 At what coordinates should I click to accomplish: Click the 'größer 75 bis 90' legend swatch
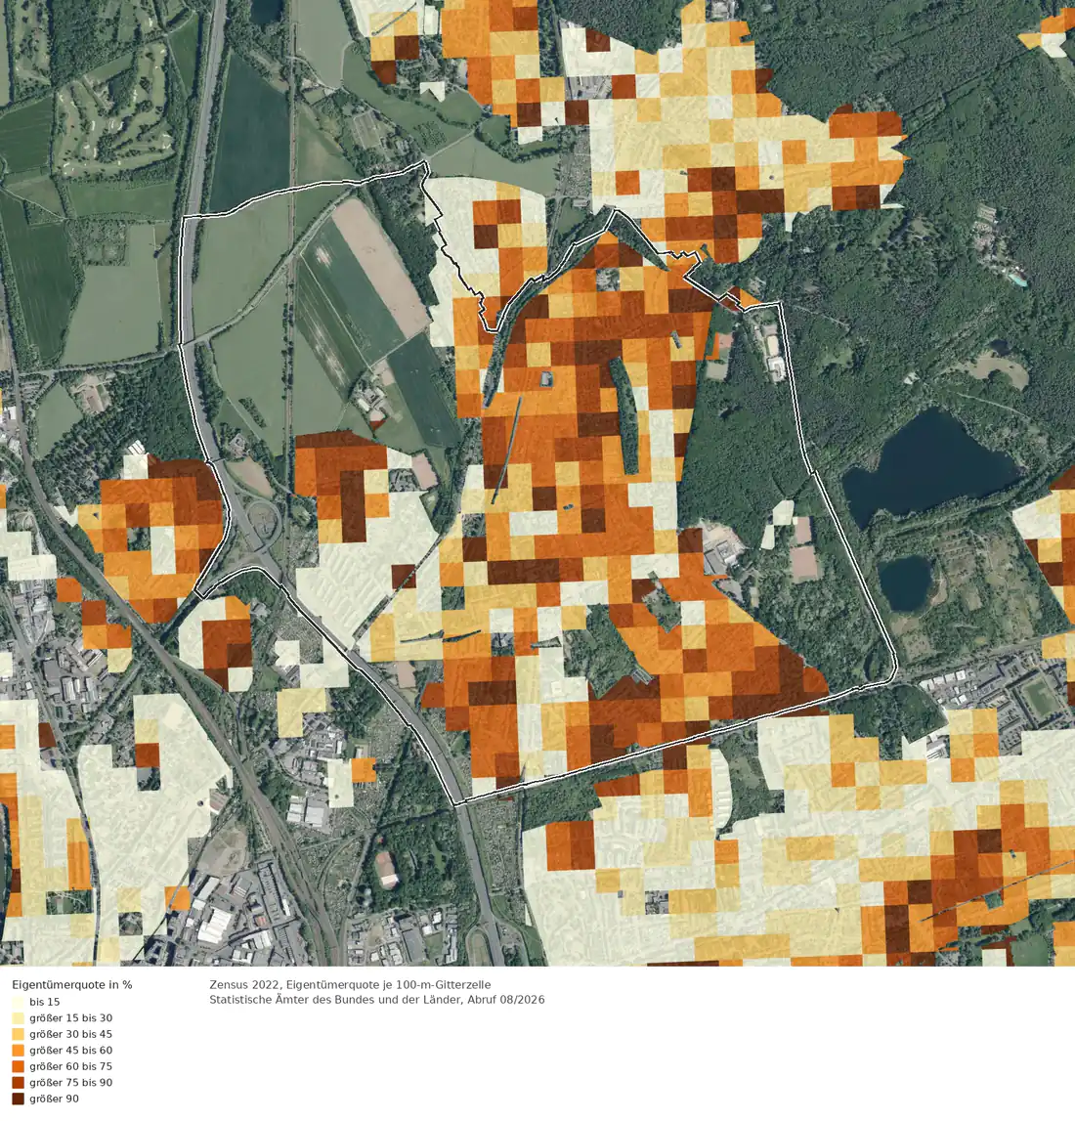18,1082
